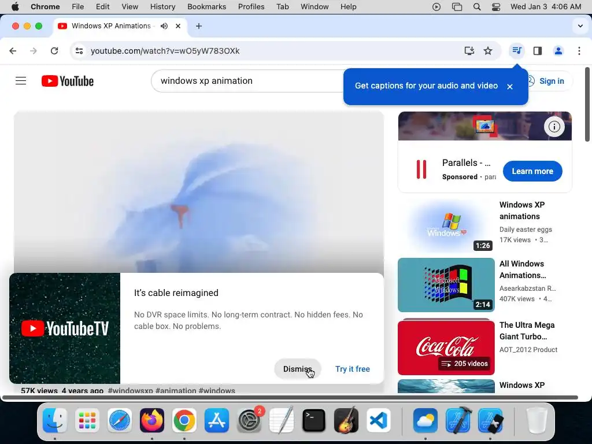
Task: Click the page vertical scrollbar
Action: coord(587,104)
